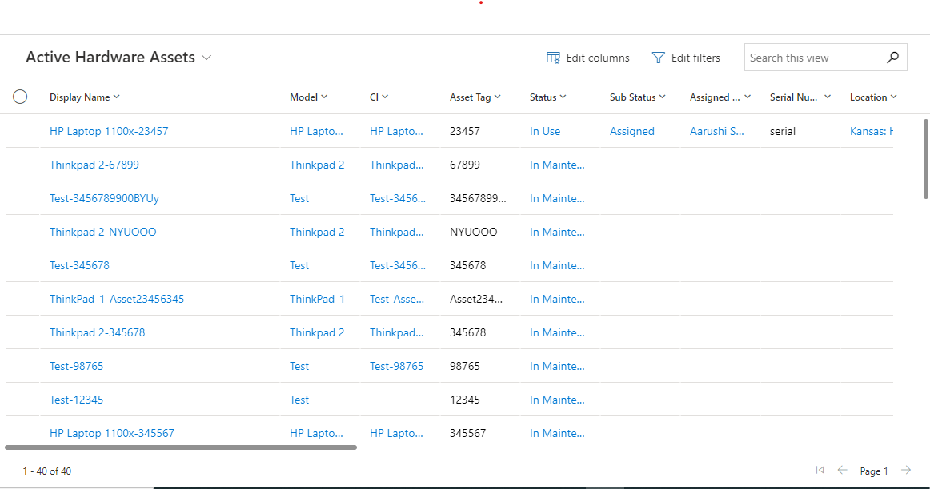Open Kansas location link
The height and width of the screenshot is (489, 930).
872,131
